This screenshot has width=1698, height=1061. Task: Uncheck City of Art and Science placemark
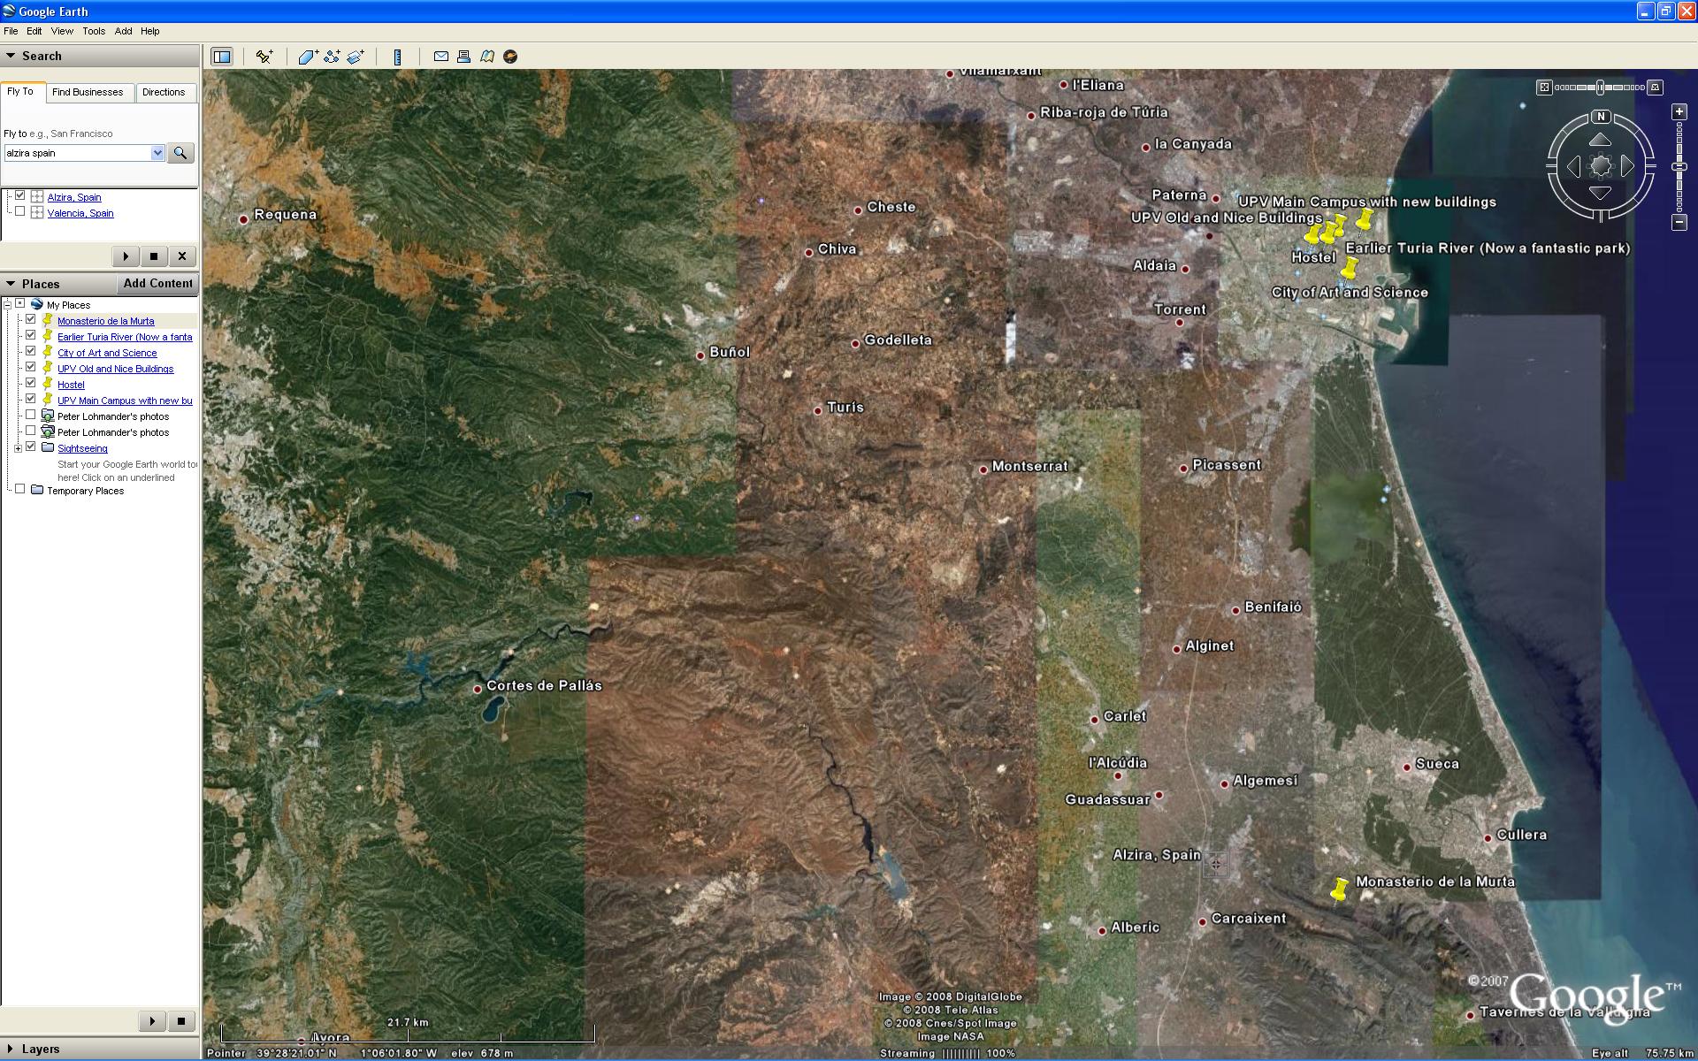(x=31, y=352)
